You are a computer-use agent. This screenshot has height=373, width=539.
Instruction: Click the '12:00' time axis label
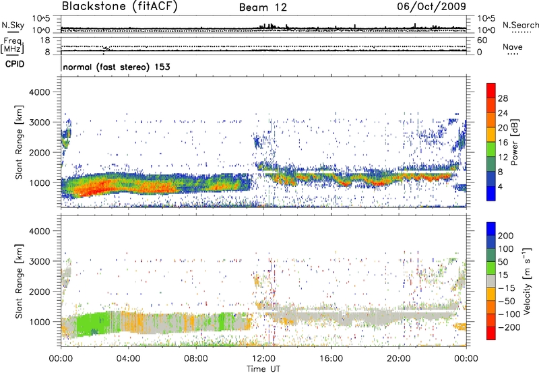263,359
